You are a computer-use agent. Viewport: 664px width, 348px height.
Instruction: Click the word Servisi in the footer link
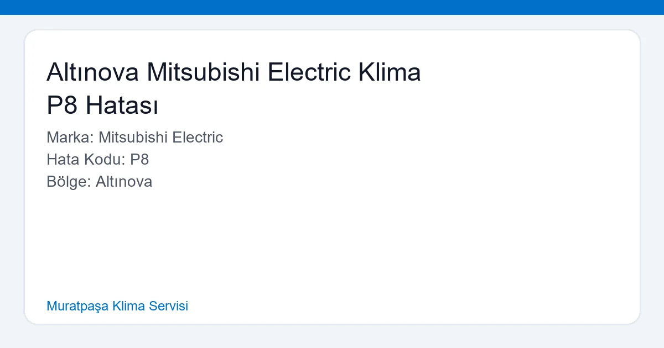pos(169,306)
